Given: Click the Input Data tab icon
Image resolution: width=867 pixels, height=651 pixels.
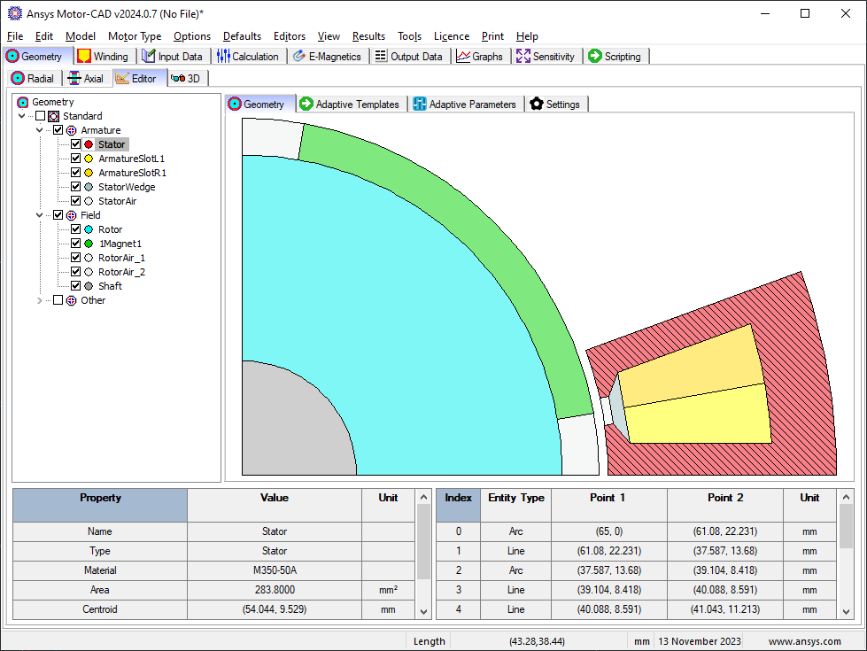Looking at the screenshot, I should point(148,57).
